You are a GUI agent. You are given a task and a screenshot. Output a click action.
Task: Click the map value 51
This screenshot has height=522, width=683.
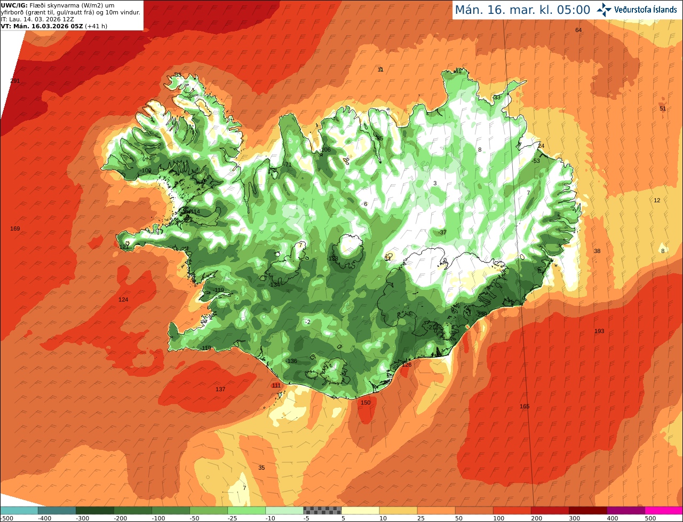(663, 108)
